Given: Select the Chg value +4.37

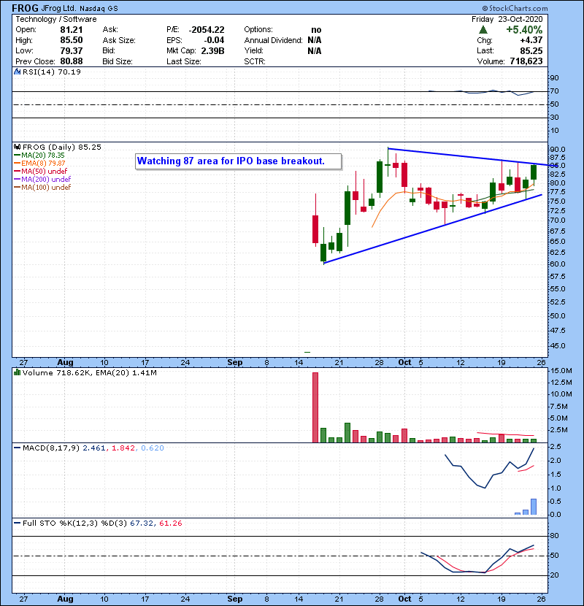Looking at the screenshot, I should coord(531,40).
